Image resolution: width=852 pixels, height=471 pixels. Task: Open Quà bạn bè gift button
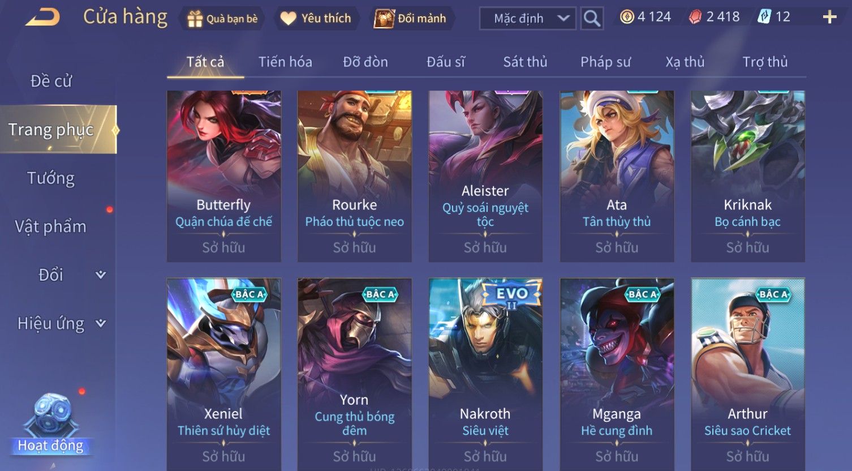point(223,19)
